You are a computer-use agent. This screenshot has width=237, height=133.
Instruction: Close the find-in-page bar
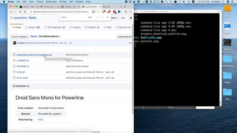107,17
